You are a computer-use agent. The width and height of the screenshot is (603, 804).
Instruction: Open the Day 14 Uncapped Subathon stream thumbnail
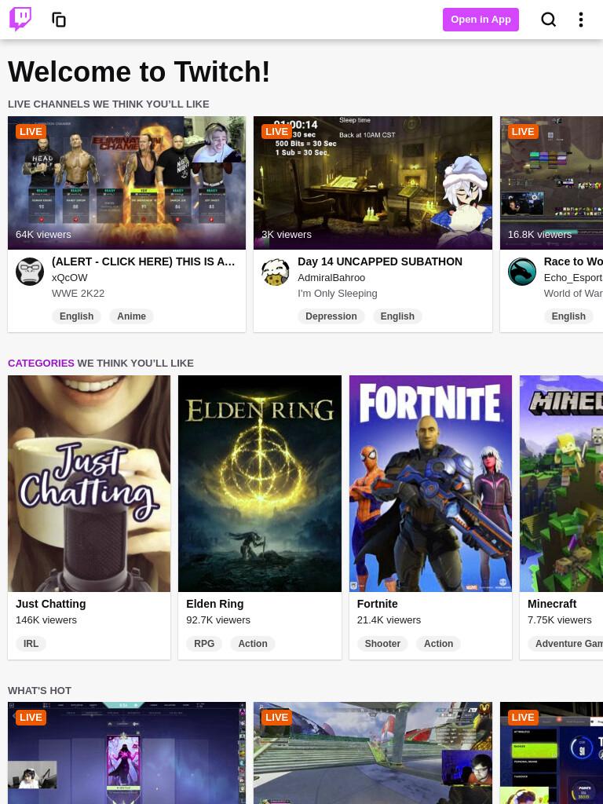click(x=373, y=183)
